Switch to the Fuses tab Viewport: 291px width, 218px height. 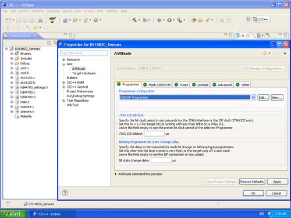coord(181,85)
